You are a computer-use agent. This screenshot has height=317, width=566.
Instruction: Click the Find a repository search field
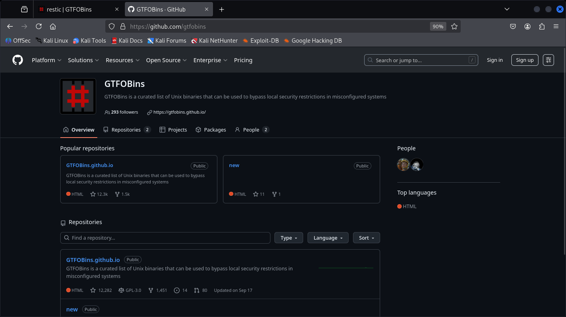(x=165, y=238)
